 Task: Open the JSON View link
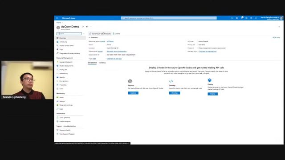[276, 37]
